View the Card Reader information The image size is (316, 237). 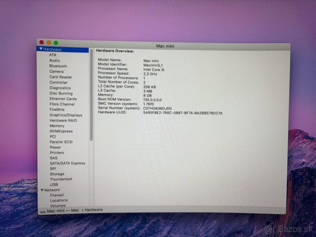(60, 77)
